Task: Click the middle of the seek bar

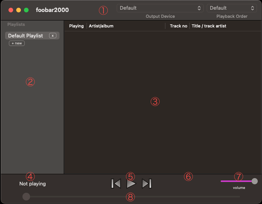Action: coord(131,197)
